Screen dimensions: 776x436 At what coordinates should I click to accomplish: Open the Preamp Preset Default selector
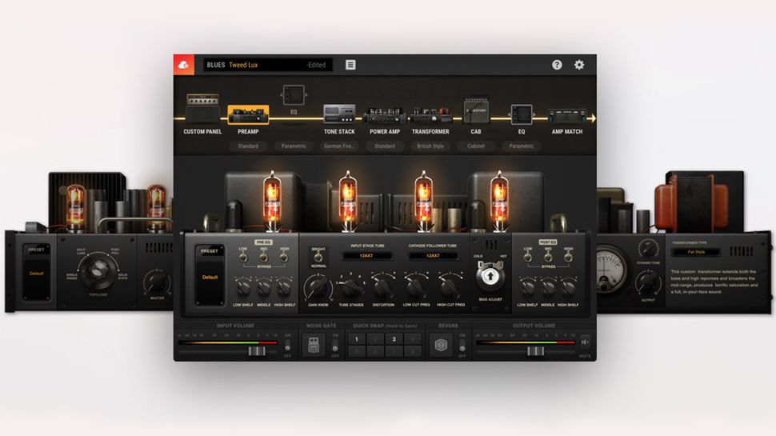tap(210, 277)
